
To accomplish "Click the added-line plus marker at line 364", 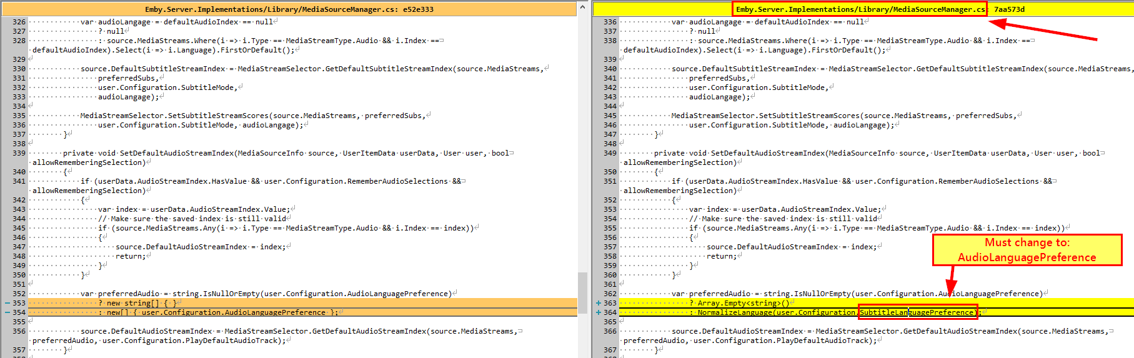I will tap(599, 312).
